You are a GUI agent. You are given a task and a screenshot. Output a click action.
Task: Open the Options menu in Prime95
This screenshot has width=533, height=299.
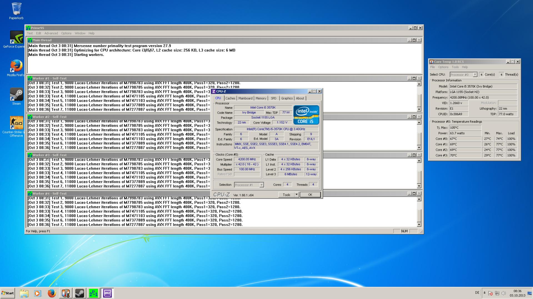(x=66, y=34)
